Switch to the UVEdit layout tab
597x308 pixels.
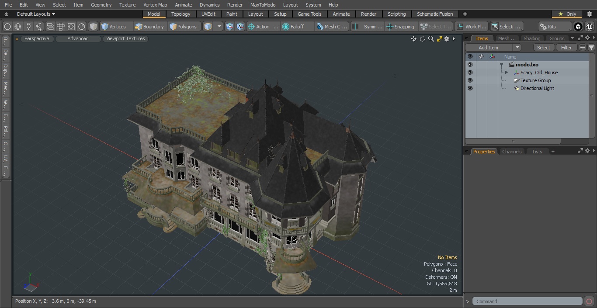(208, 14)
